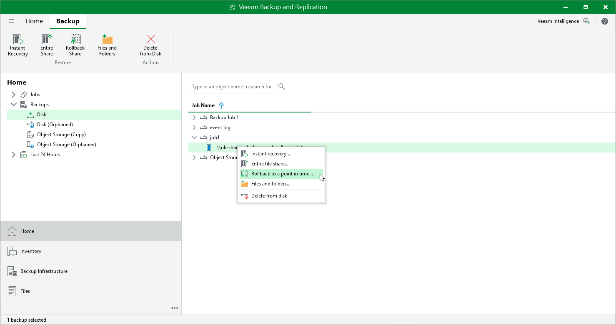
Task: Switch to the Home ribbon tab
Action: click(x=34, y=21)
